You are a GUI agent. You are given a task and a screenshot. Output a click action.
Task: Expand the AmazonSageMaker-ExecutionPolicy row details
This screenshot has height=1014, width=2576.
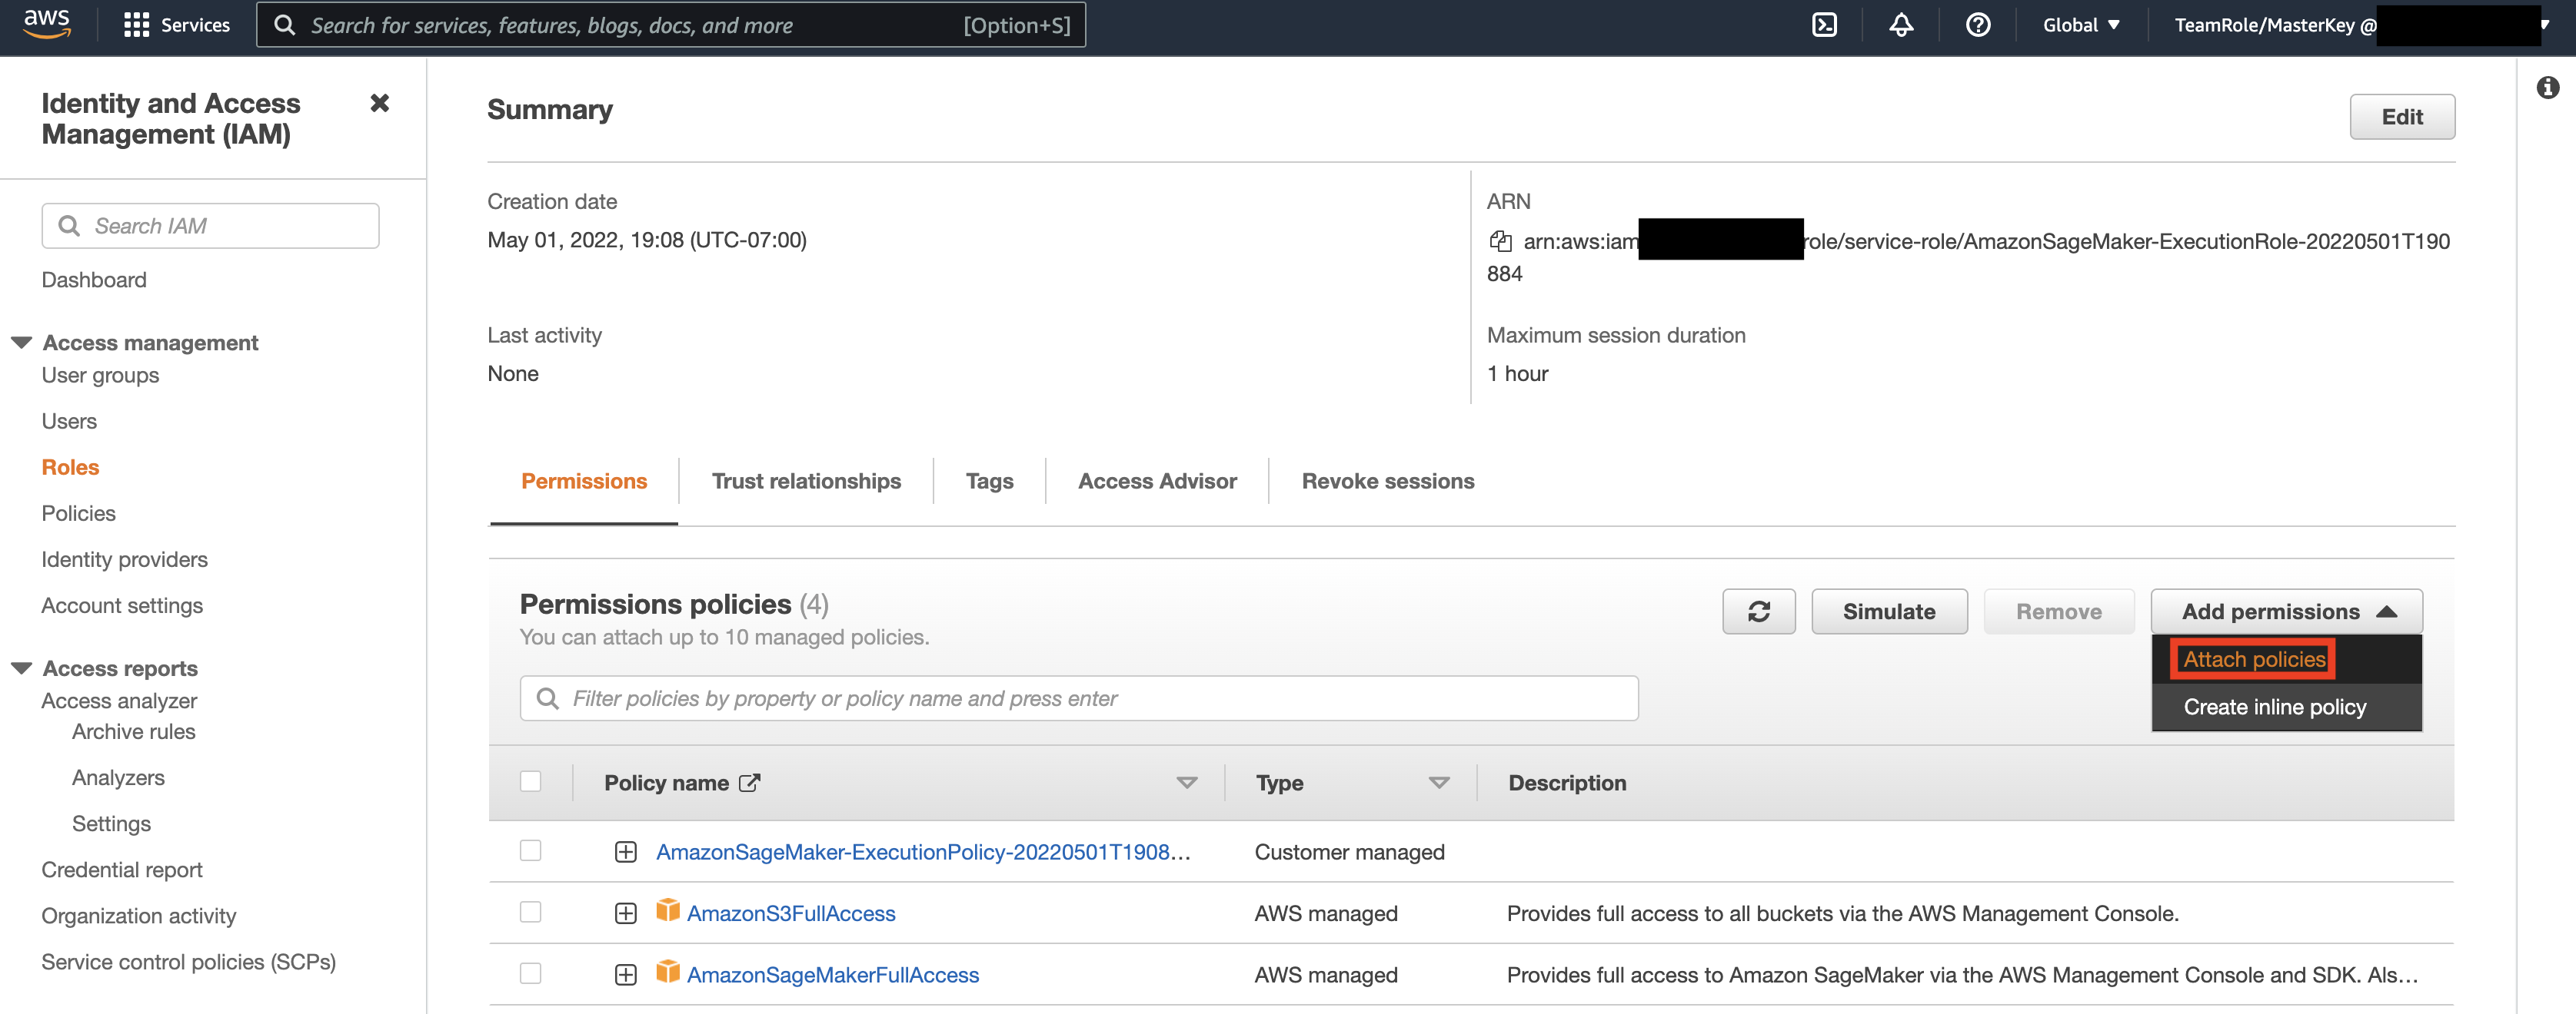(625, 852)
